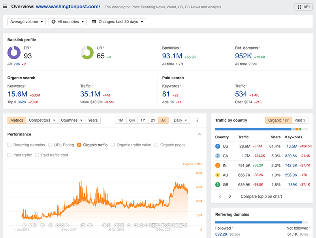The width and height of the screenshot is (316, 238).
Task: Click info icon next to Paid Keywords
Action: click(x=181, y=86)
